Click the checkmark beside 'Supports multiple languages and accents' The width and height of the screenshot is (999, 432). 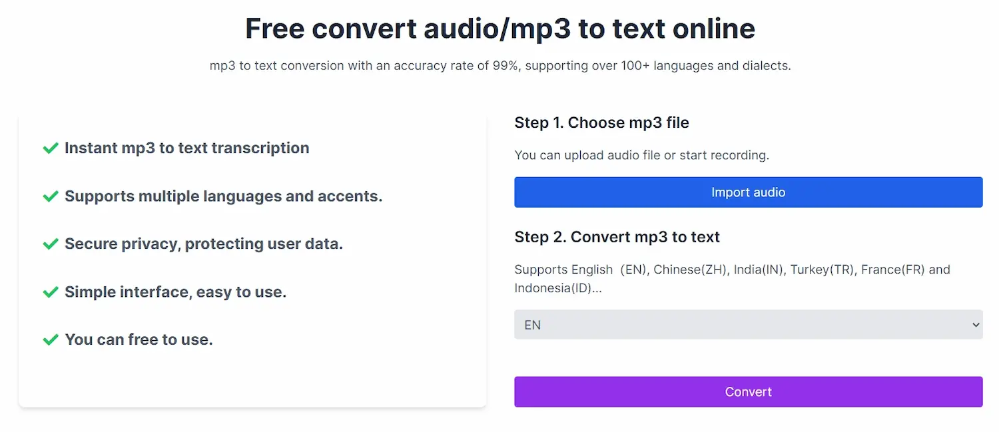(x=51, y=196)
